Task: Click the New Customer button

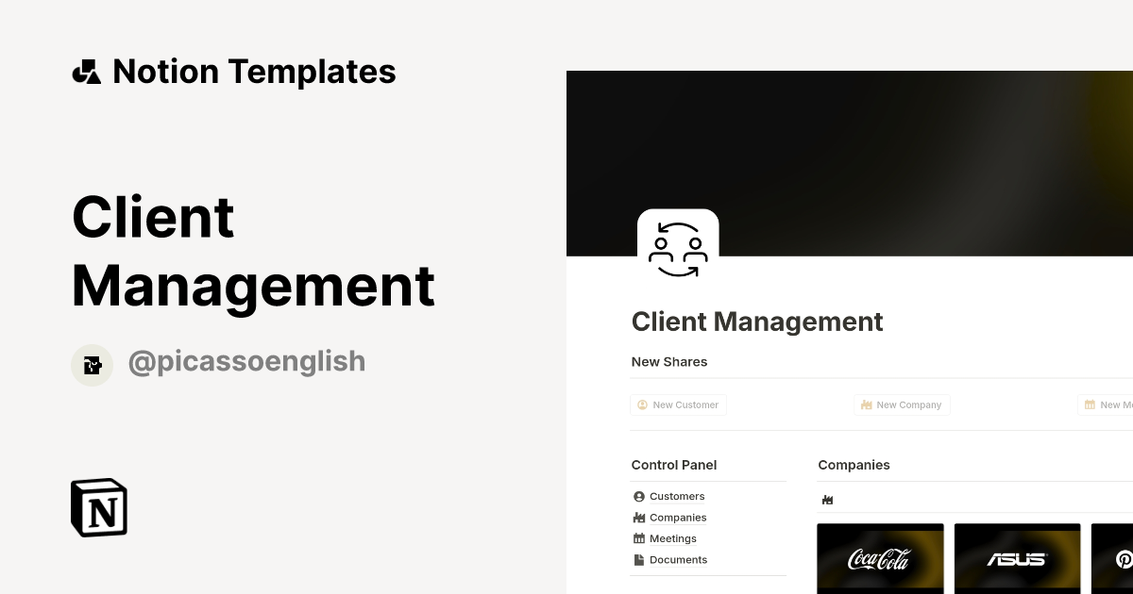Action: (x=678, y=404)
